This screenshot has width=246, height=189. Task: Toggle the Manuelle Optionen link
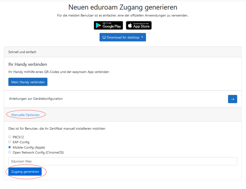26,115
